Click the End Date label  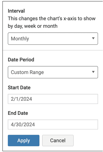coord(18,113)
